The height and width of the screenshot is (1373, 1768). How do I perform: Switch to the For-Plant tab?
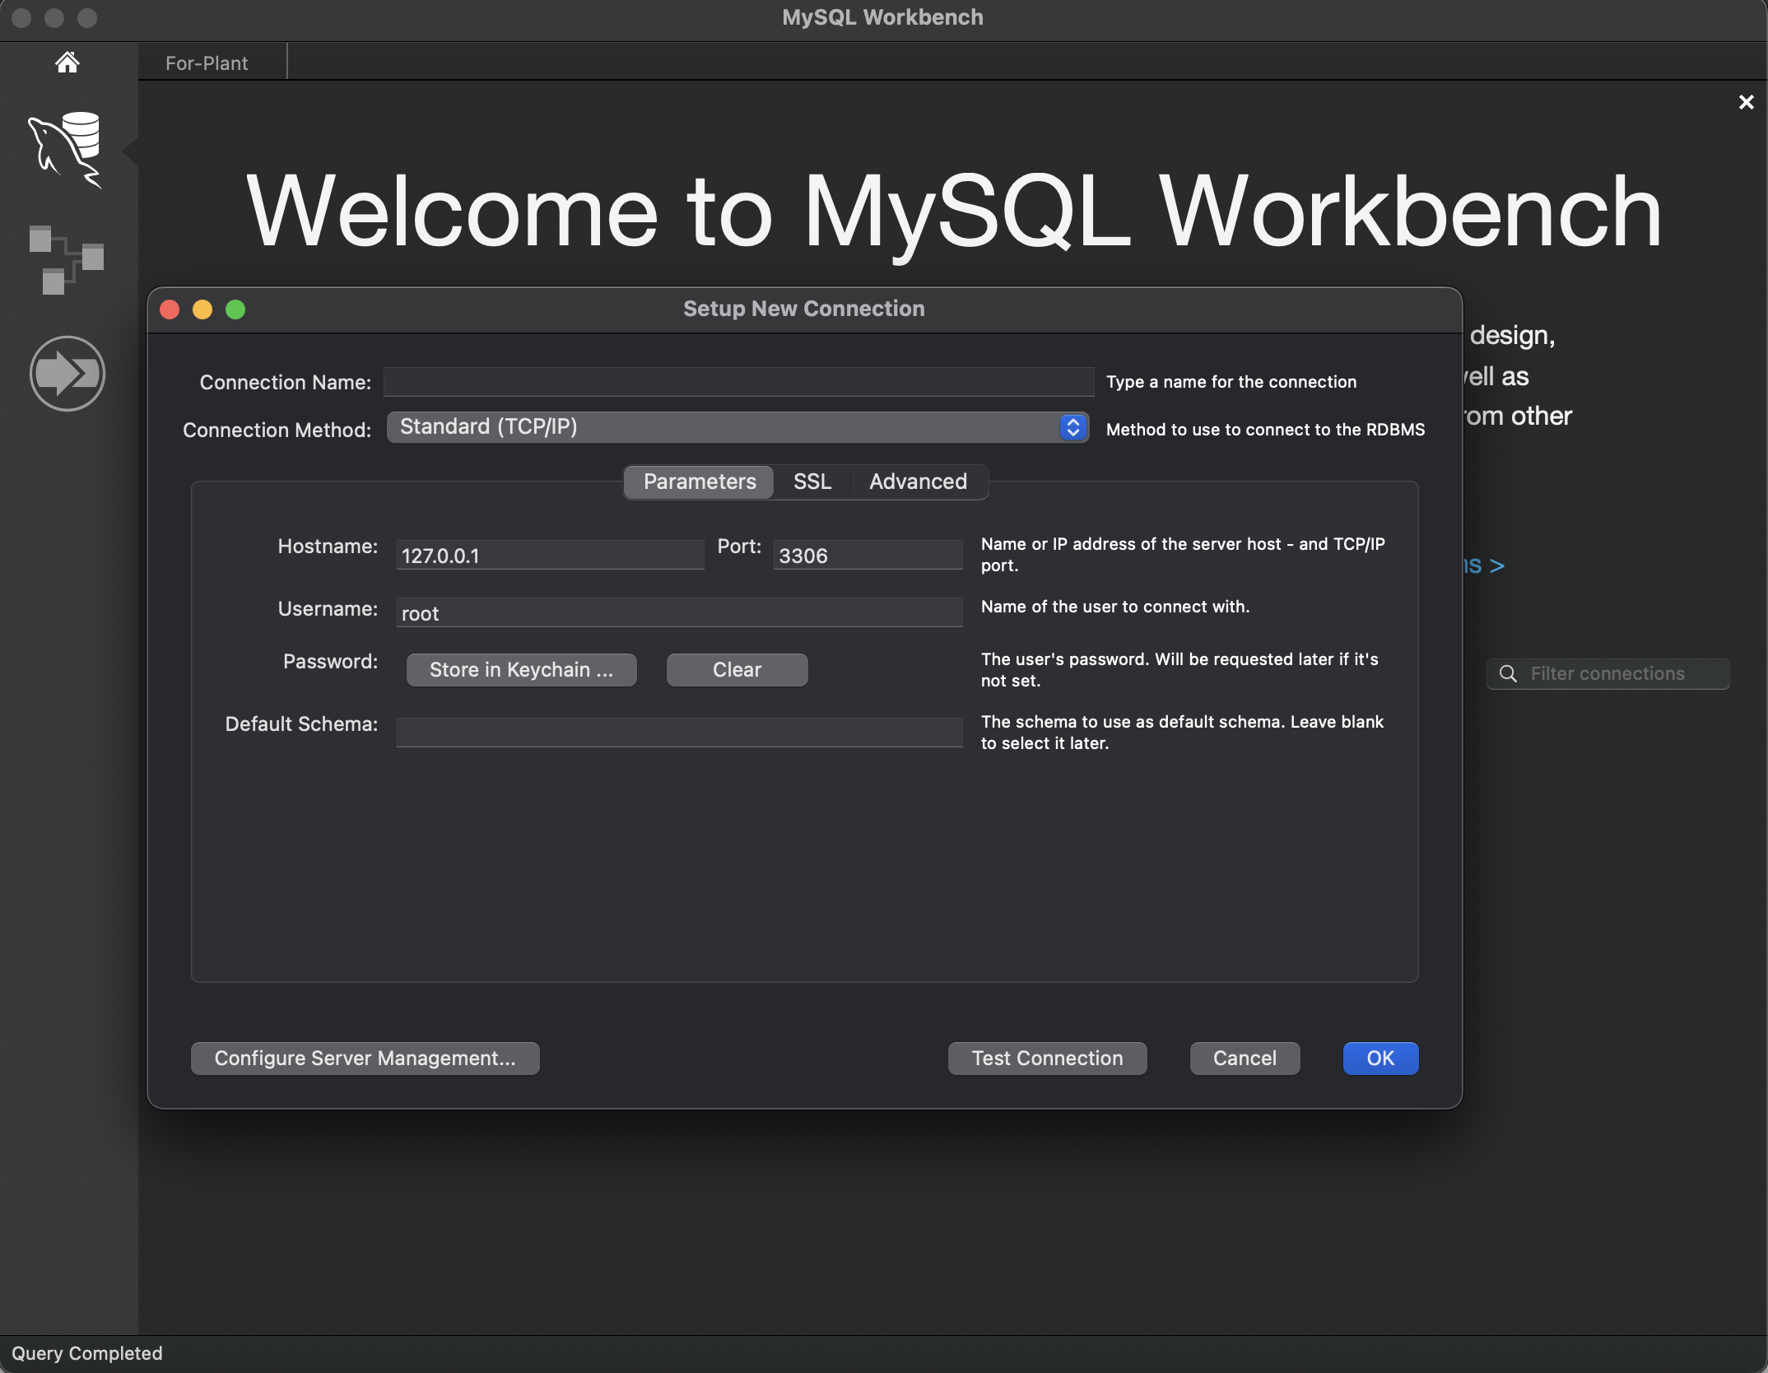[206, 62]
